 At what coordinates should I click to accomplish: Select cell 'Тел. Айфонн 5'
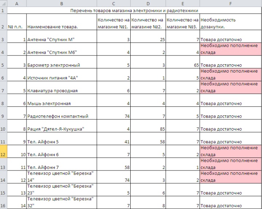tap(61, 139)
